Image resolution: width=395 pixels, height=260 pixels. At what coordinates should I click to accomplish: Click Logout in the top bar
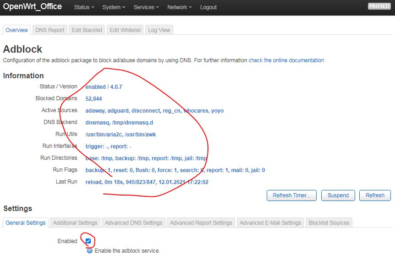pyautogui.click(x=208, y=7)
